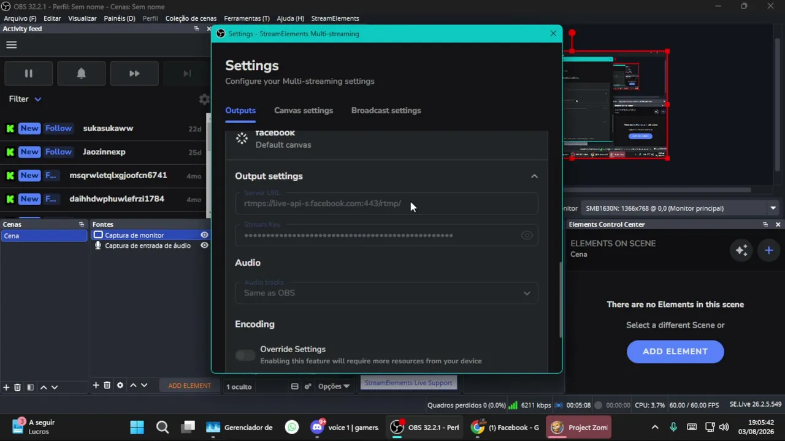Image resolution: width=785 pixels, height=441 pixels.
Task: Select Jaozinnexp follow event
Action: coord(104,152)
